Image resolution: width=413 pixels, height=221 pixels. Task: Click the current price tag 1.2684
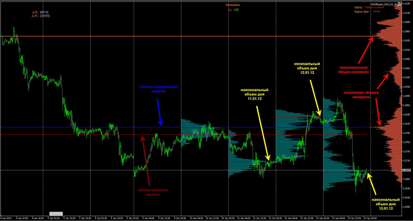click(407, 170)
